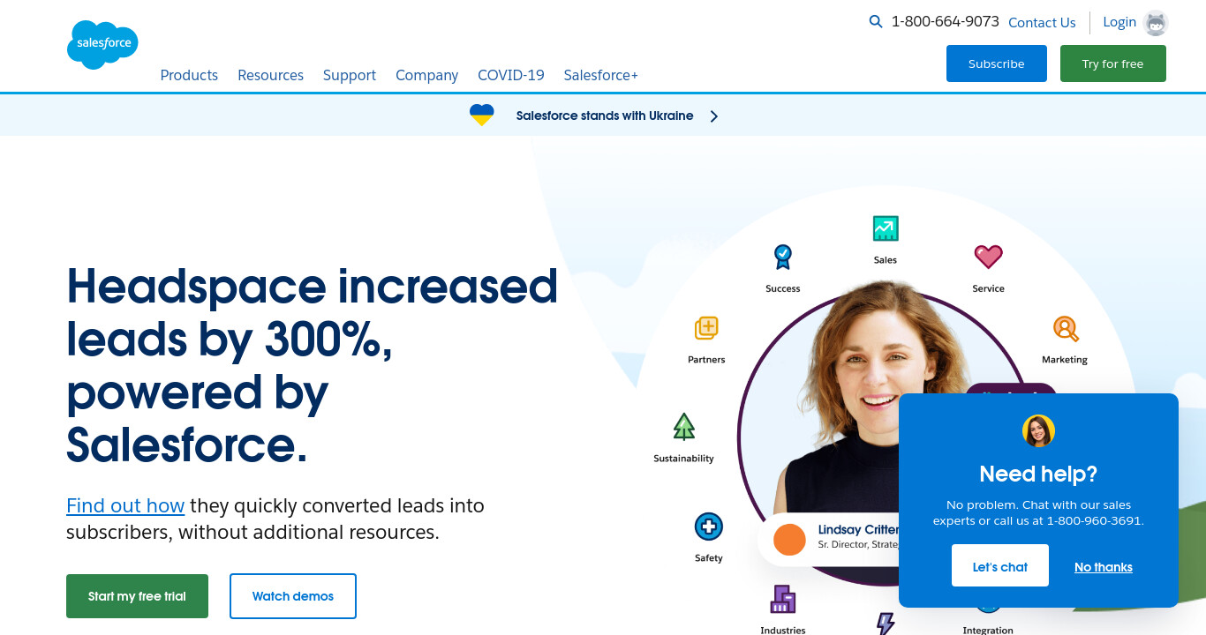Open the Contact Us link
This screenshot has height=635, width=1206.
[1042, 23]
